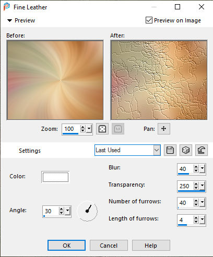Screen dimensions: 213x257
Task: Click the Fit to window zoom icon
Action: click(102, 129)
